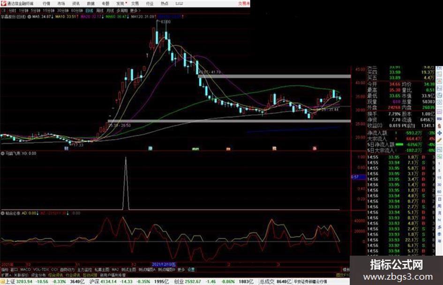Click the 净流入额 row in quote panel
Screen dimensions: 443x285
click(x=401, y=133)
